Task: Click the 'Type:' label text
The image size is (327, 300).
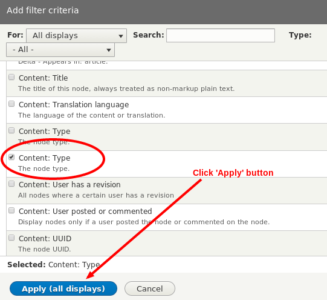Action: (300, 35)
